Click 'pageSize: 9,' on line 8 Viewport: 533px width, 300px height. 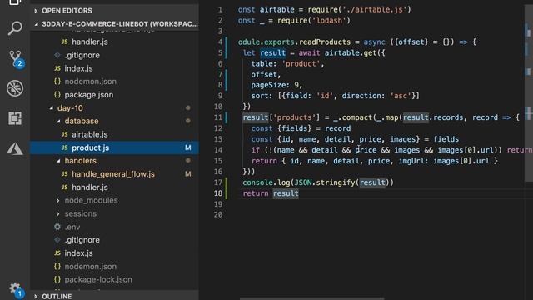[276, 85]
